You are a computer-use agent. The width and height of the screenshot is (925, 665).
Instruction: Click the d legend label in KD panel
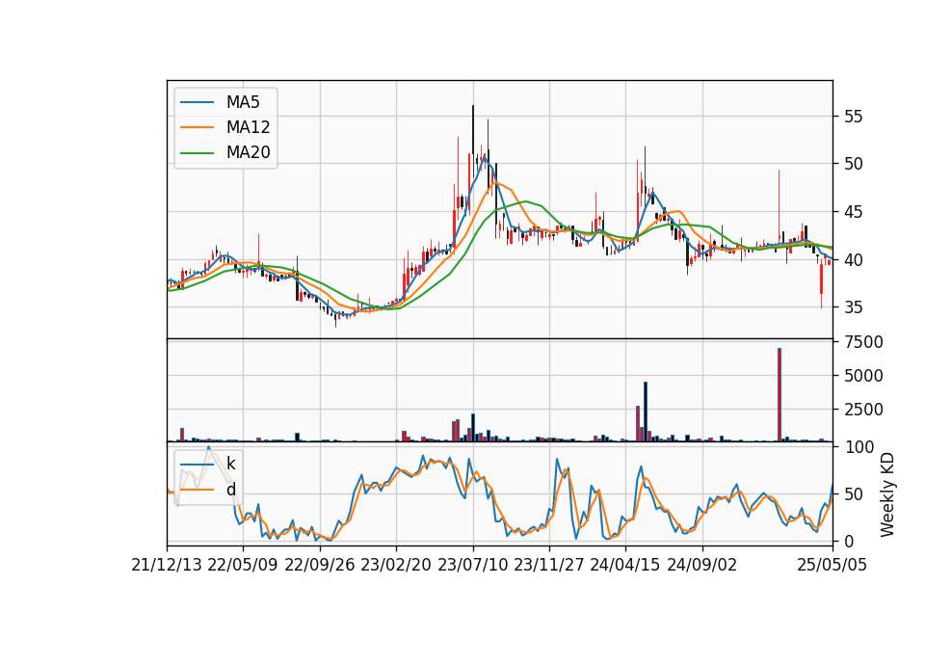(x=230, y=490)
